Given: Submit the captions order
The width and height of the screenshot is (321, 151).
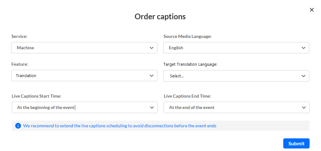Looking at the screenshot, I should [296, 143].
